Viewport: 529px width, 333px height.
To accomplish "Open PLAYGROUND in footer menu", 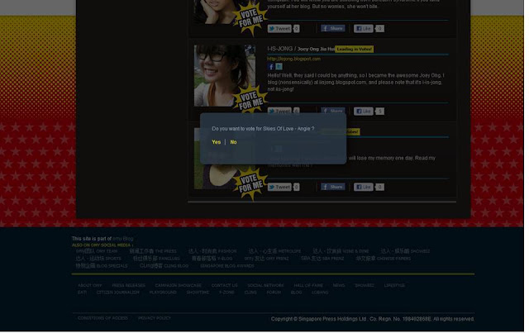I will pos(163,293).
